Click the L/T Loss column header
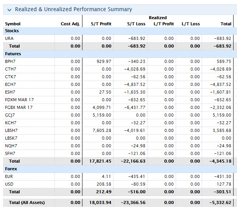 190,24
